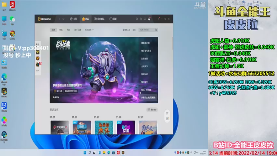Open the 更多新游 more new games button
277x156 pixels.
point(152,110)
